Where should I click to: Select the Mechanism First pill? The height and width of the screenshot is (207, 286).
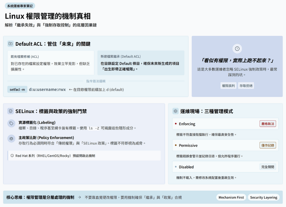click(x=231, y=197)
